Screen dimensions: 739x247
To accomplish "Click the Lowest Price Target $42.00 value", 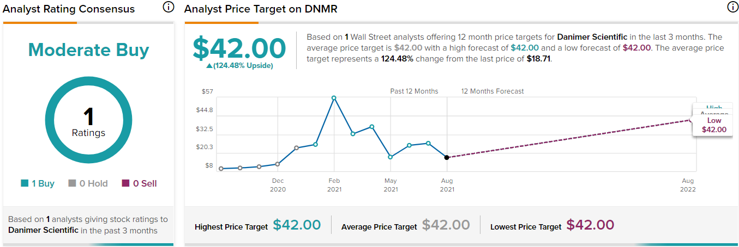I will [590, 225].
